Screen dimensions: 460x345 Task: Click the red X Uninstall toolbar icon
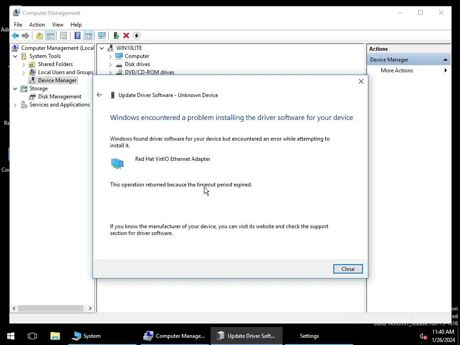click(126, 36)
